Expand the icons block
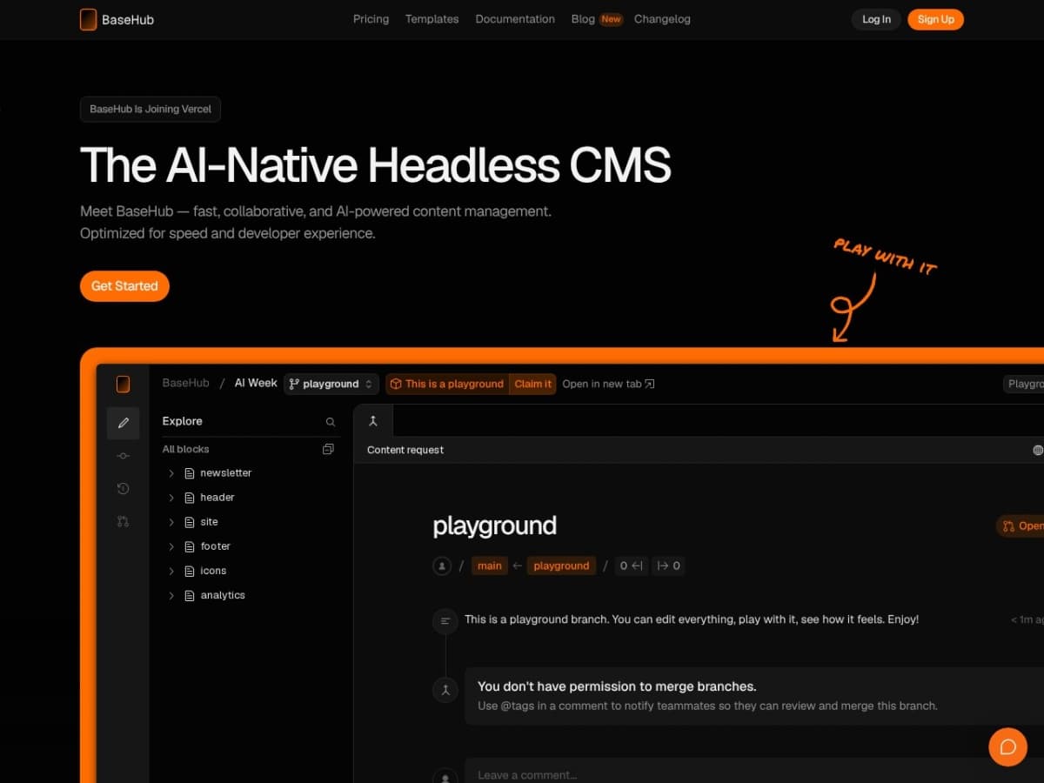The image size is (1044, 783). (171, 571)
